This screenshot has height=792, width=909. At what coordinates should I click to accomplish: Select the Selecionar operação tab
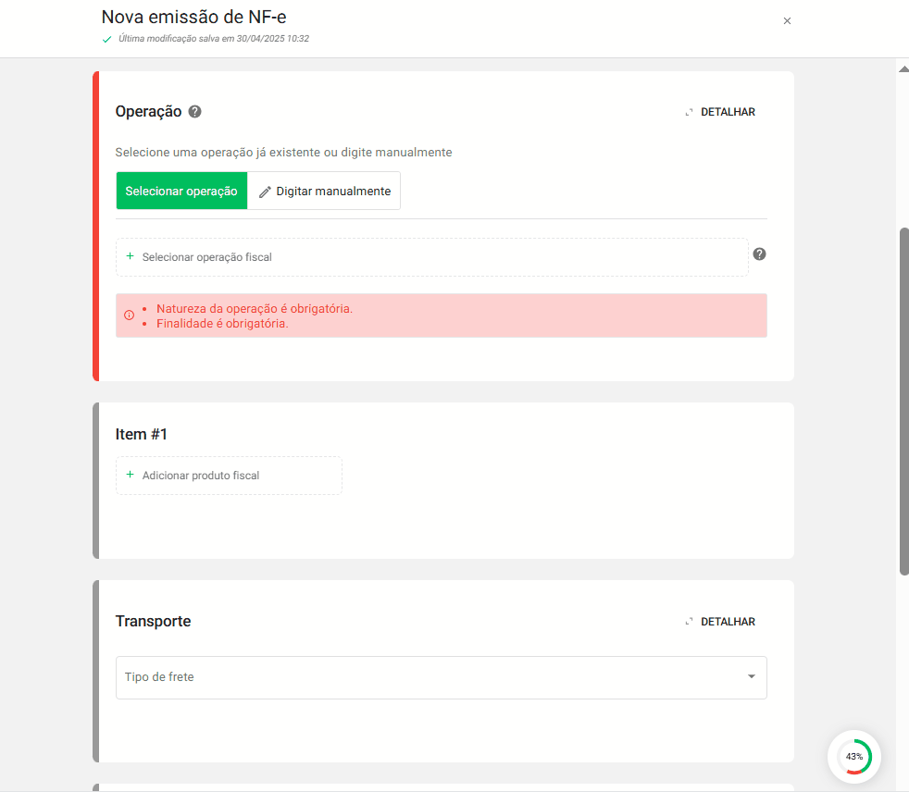coord(181,191)
